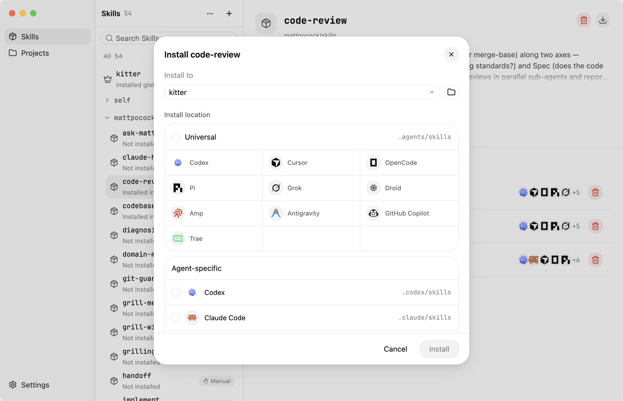The image size is (623, 401).
Task: Click the Codex icon in Agent-specific list
Action: pos(192,292)
